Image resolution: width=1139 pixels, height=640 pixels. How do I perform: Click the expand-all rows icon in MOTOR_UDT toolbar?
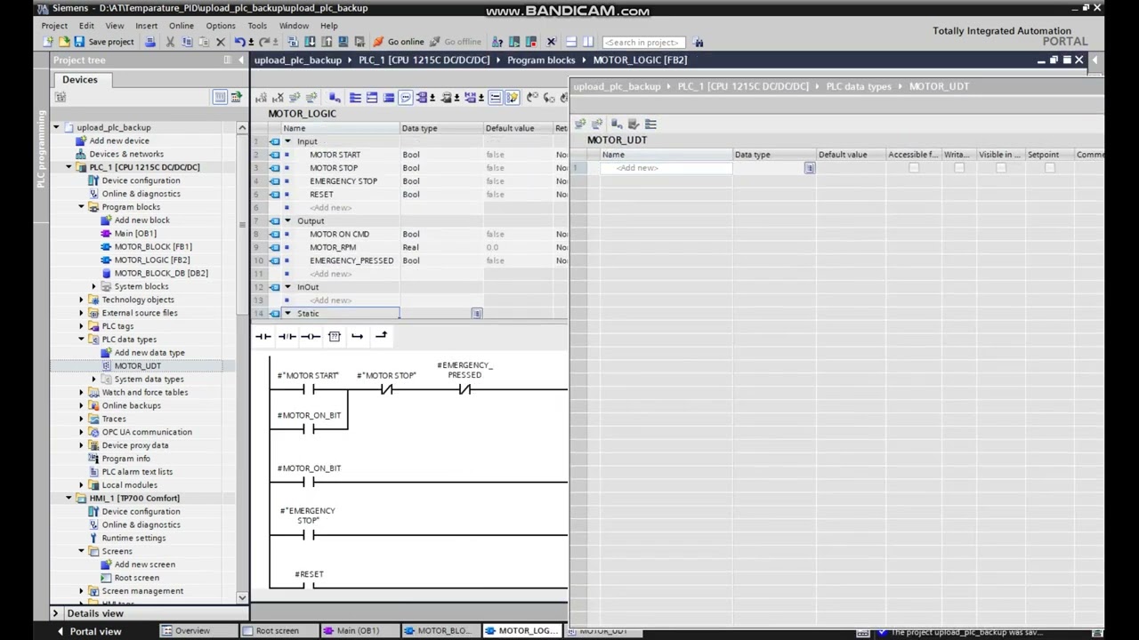click(x=650, y=124)
